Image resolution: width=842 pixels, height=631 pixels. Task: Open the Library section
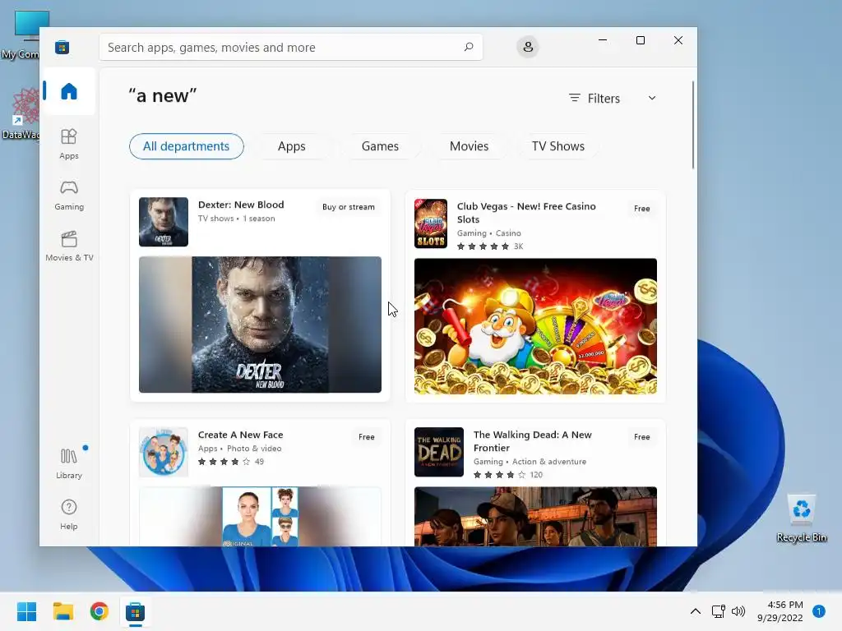coord(69,463)
